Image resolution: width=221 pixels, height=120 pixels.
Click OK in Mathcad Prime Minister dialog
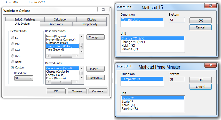(201, 80)
